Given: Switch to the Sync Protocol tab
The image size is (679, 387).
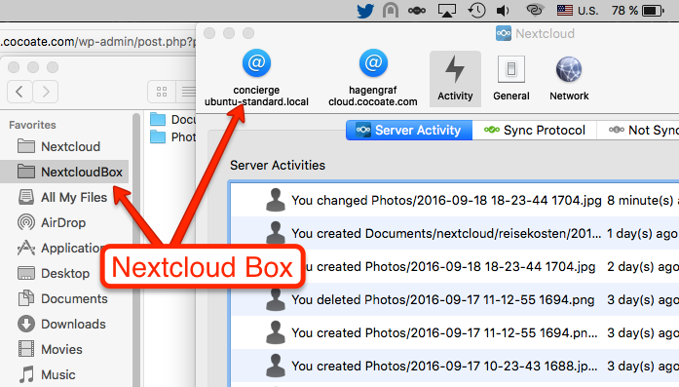Looking at the screenshot, I should [535, 130].
